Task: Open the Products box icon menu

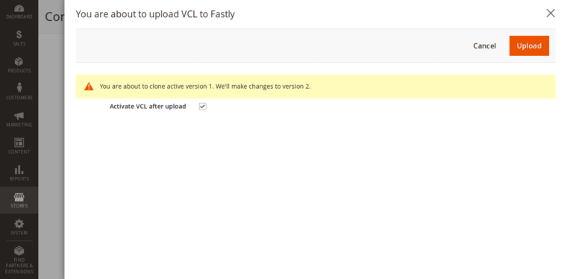Action: coord(19,65)
